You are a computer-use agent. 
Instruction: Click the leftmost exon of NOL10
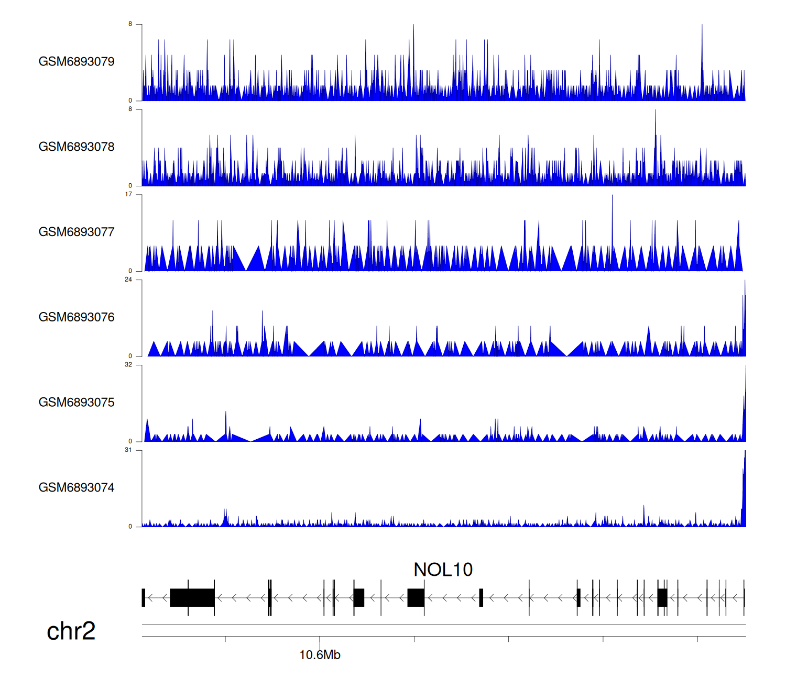tap(143, 598)
